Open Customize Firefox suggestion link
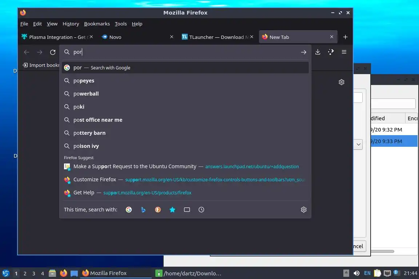This screenshot has height=279, width=419. click(185, 179)
